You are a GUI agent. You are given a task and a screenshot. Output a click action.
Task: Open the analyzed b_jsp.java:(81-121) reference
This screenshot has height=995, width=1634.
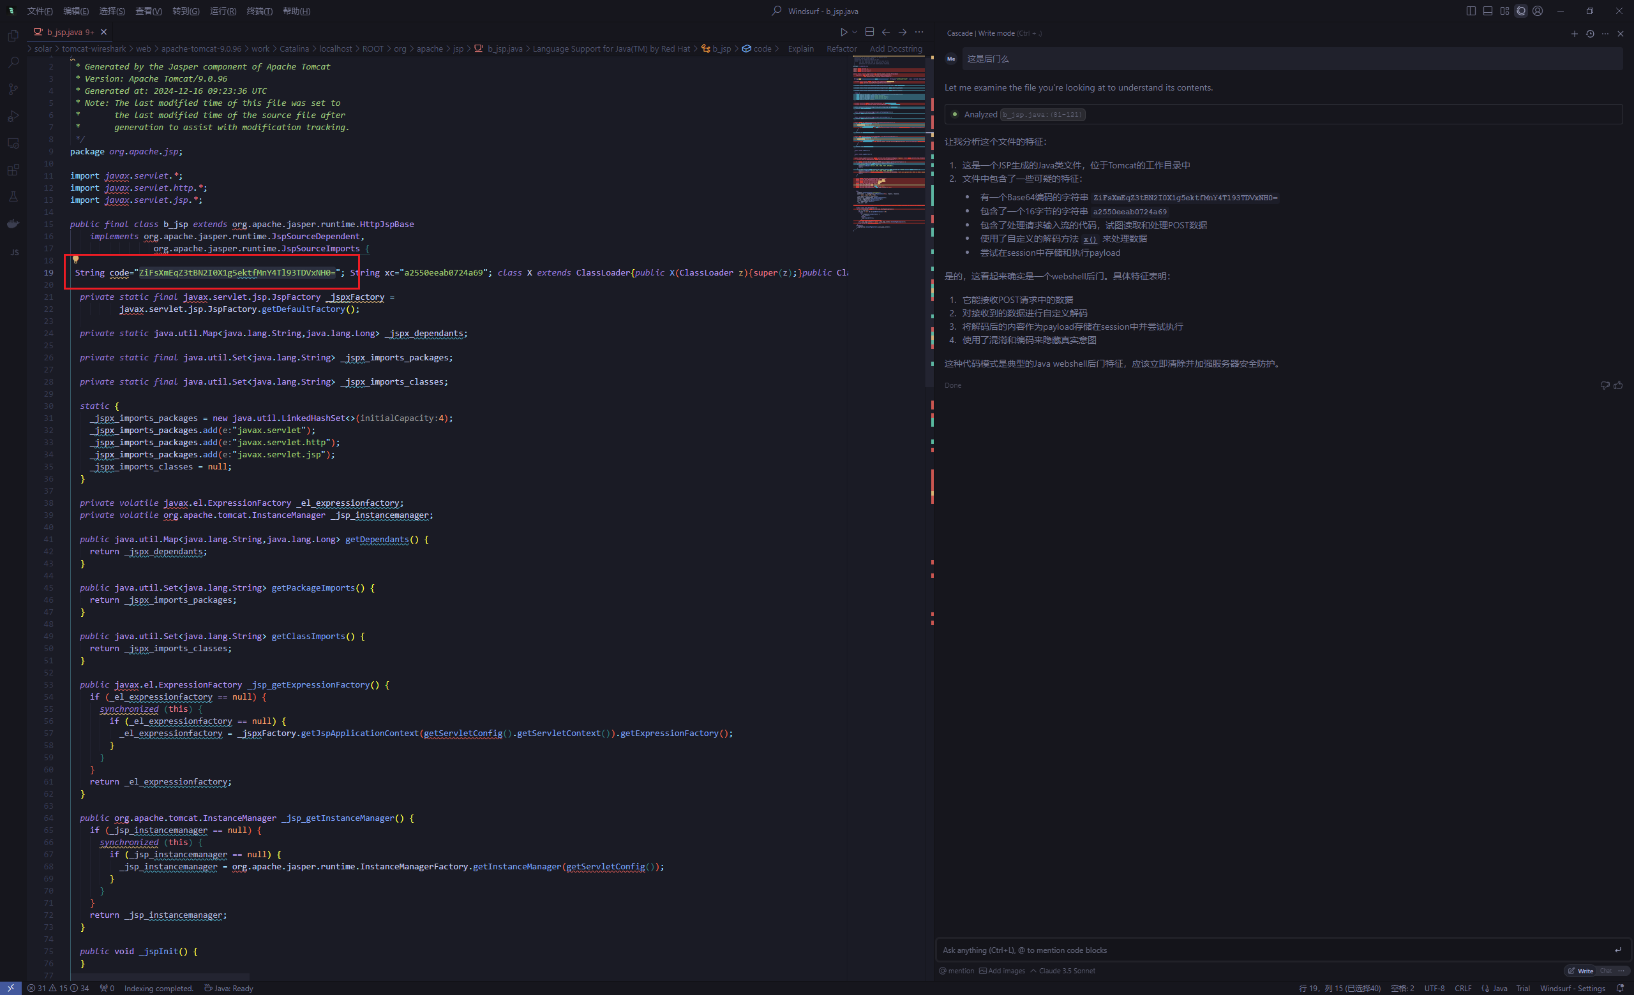pos(1042,115)
